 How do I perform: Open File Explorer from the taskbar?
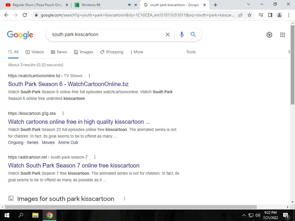click(35, 215)
